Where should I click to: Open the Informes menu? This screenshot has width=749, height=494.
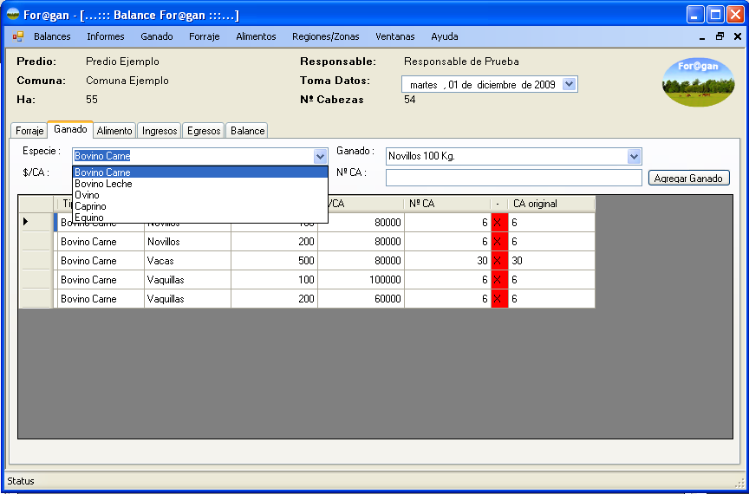click(x=105, y=36)
